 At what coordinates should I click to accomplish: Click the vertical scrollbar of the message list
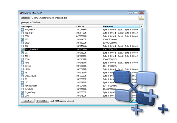tap(141, 59)
